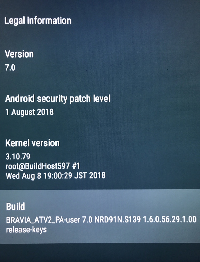Select Android security patch level item
This screenshot has width=200, height=262.
[58, 99]
